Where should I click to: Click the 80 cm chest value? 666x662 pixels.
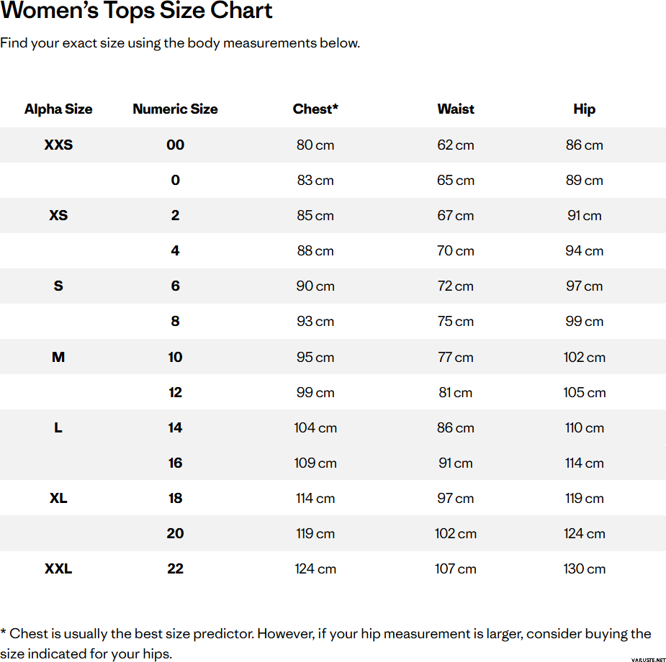click(315, 145)
